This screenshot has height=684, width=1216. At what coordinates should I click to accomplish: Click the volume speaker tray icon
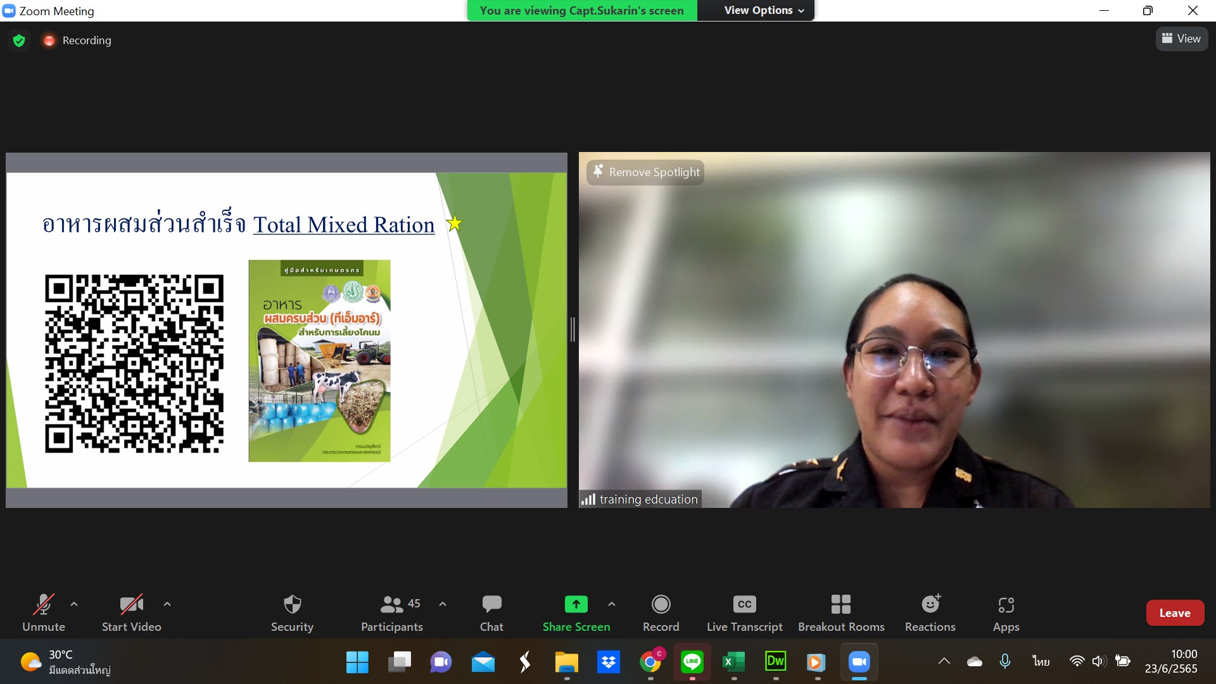1099,661
